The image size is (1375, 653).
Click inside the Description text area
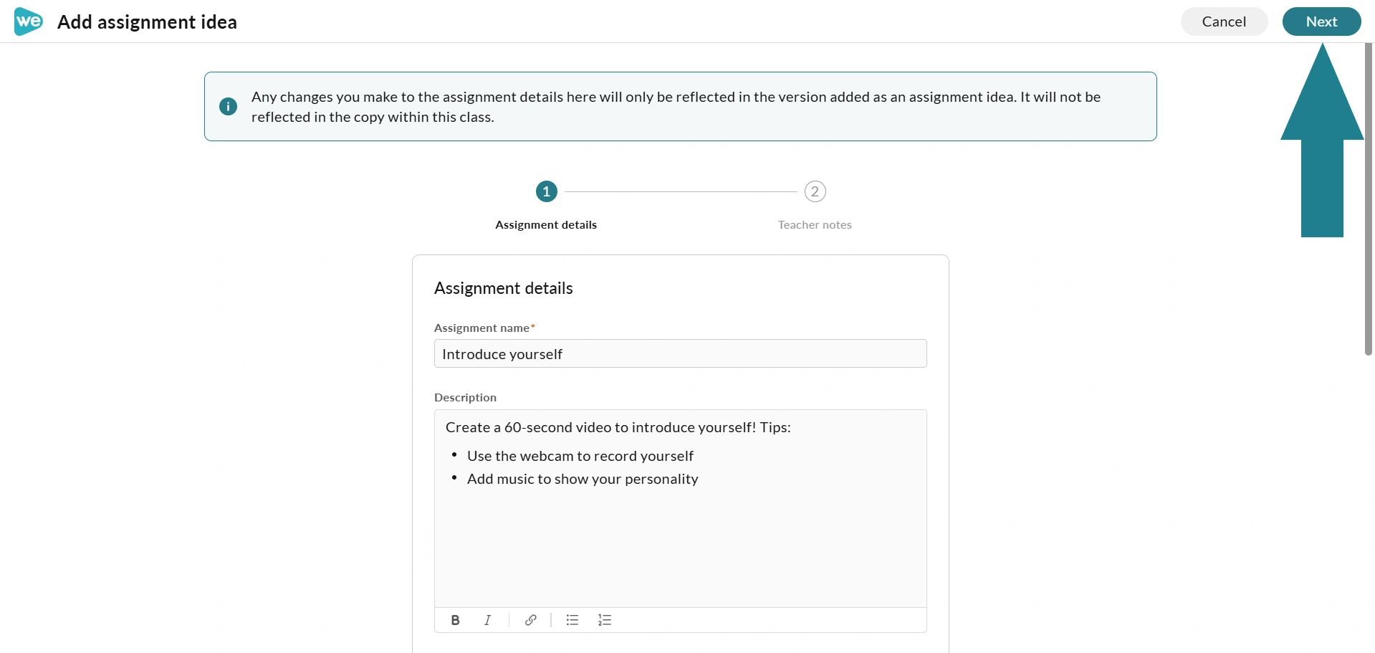pyautogui.click(x=681, y=508)
